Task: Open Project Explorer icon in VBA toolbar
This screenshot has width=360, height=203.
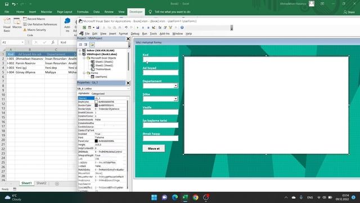Action: coord(160,28)
